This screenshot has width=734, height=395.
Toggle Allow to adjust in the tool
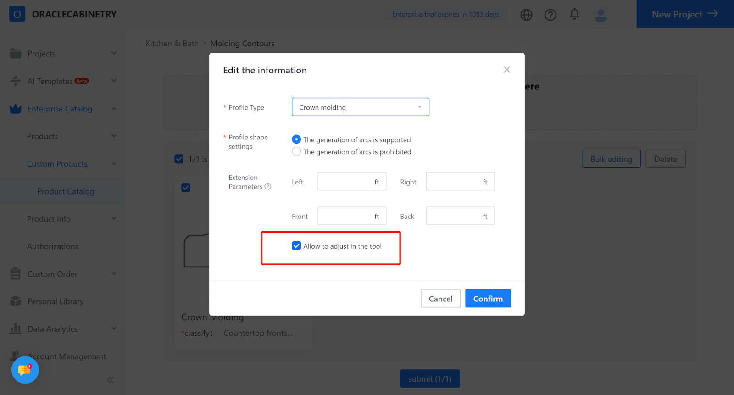(296, 246)
